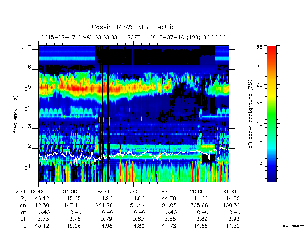The image size is (305, 228).
Task: Click the 10^2 frequency tick label
Action: coord(27,148)
